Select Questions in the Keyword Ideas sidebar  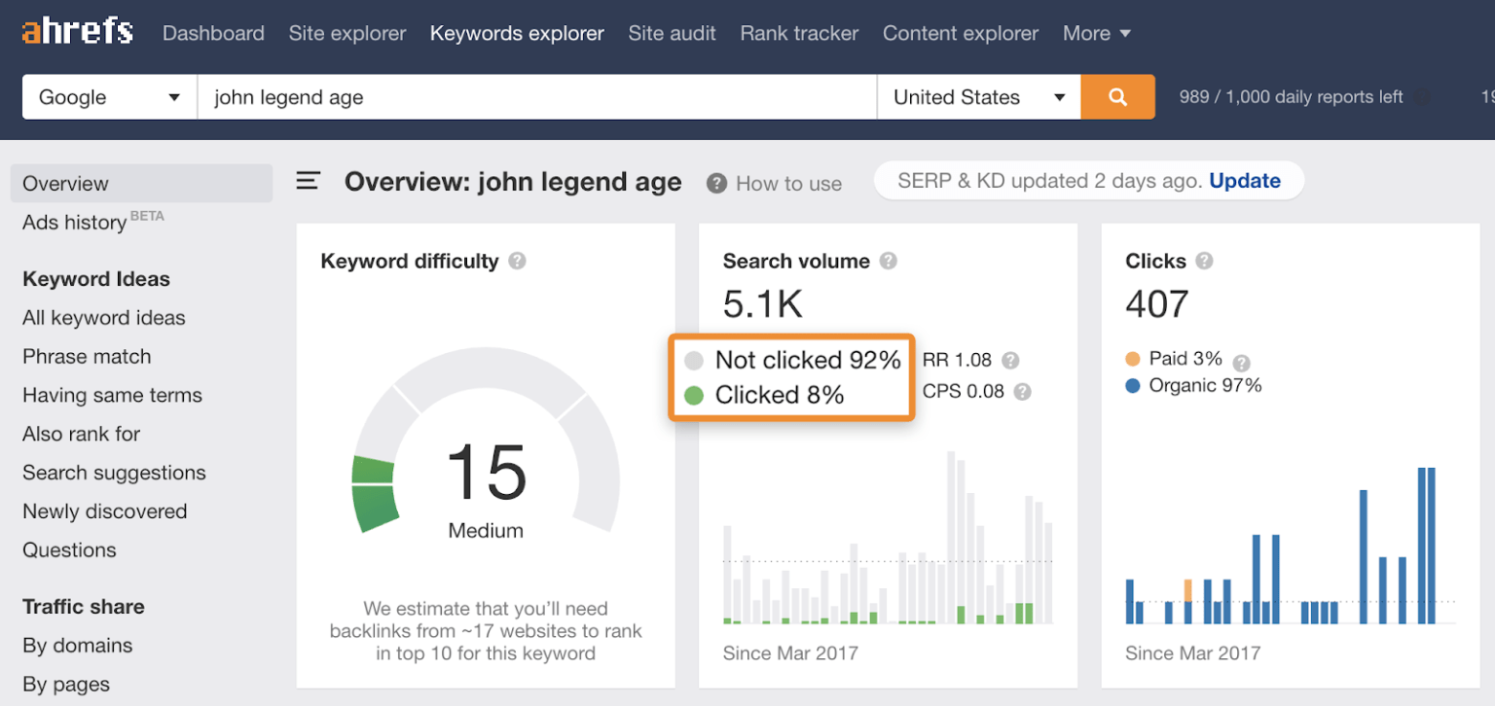68,549
